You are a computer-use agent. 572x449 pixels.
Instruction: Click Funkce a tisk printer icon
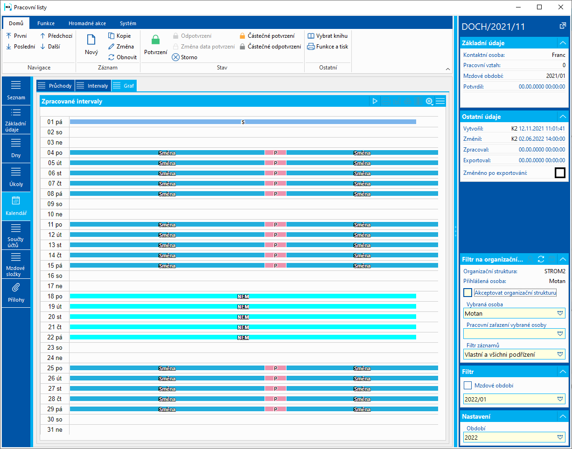(x=311, y=47)
